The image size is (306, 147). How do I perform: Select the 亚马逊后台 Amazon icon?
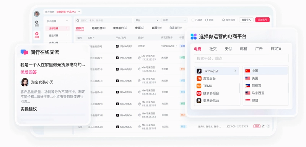click(199, 101)
